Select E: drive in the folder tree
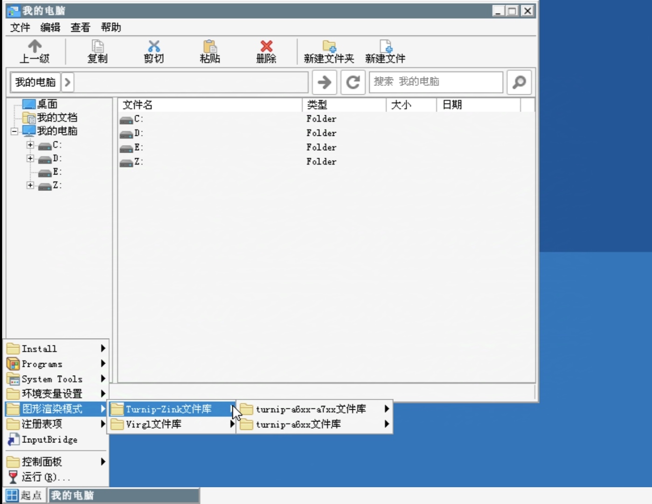The width and height of the screenshot is (652, 504). click(57, 172)
